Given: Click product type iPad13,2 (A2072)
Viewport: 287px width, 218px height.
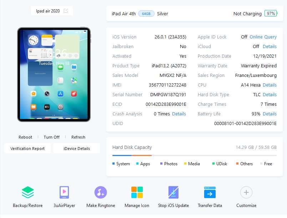Looking at the screenshot, I should tap(169, 66).
